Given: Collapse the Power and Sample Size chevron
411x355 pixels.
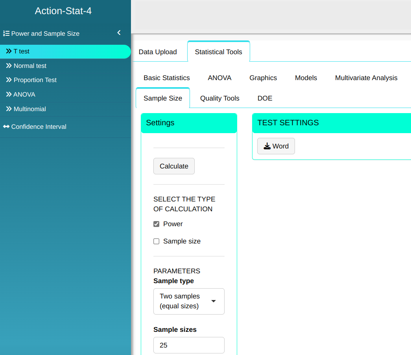Looking at the screenshot, I should coord(119,33).
